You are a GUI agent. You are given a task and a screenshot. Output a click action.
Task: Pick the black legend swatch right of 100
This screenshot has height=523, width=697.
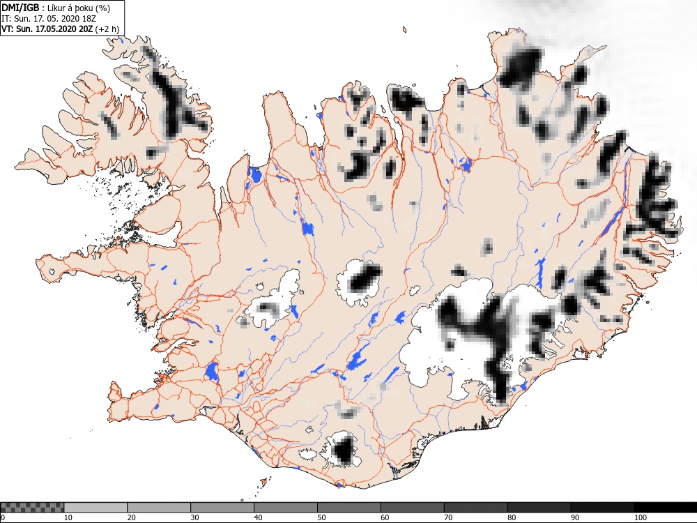click(666, 508)
